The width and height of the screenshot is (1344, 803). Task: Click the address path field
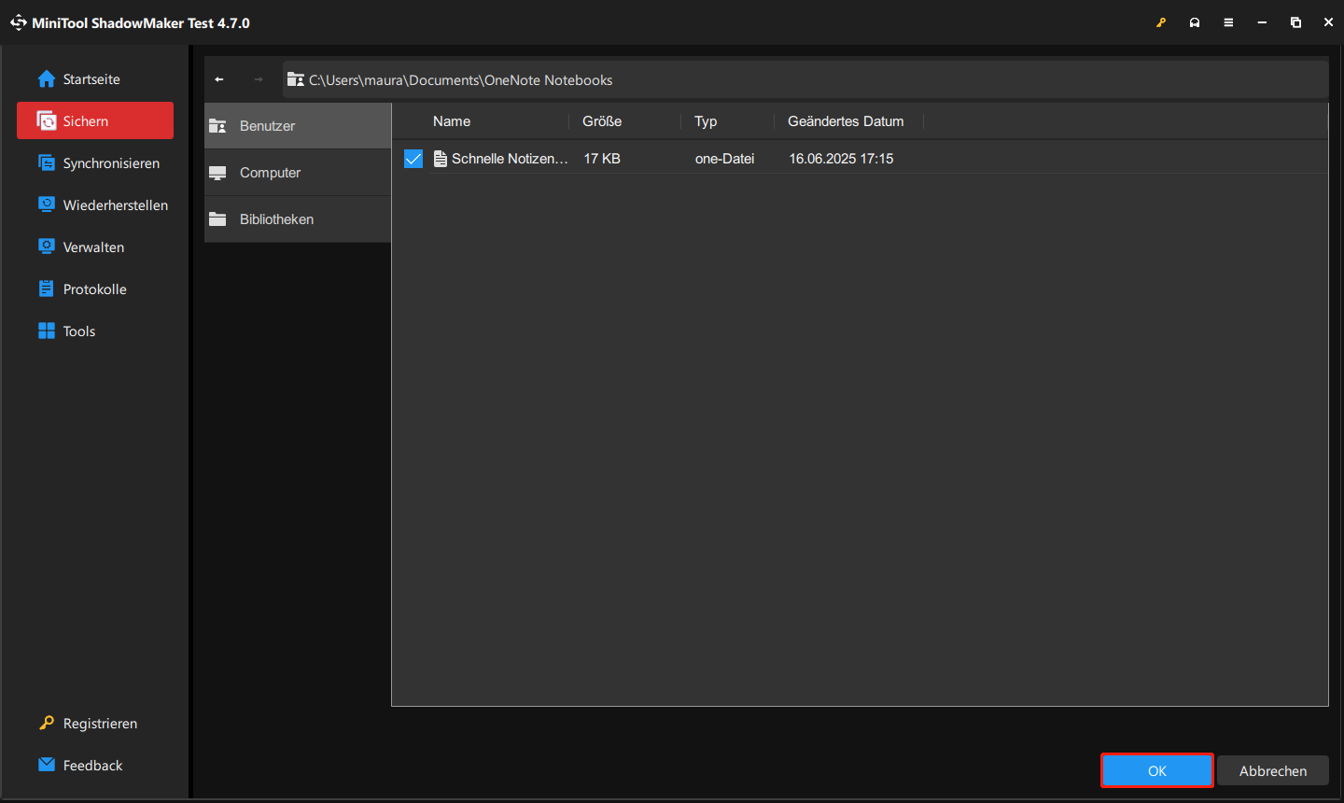click(805, 80)
